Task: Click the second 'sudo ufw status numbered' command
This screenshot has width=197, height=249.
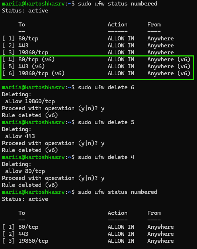Action: click(x=117, y=192)
